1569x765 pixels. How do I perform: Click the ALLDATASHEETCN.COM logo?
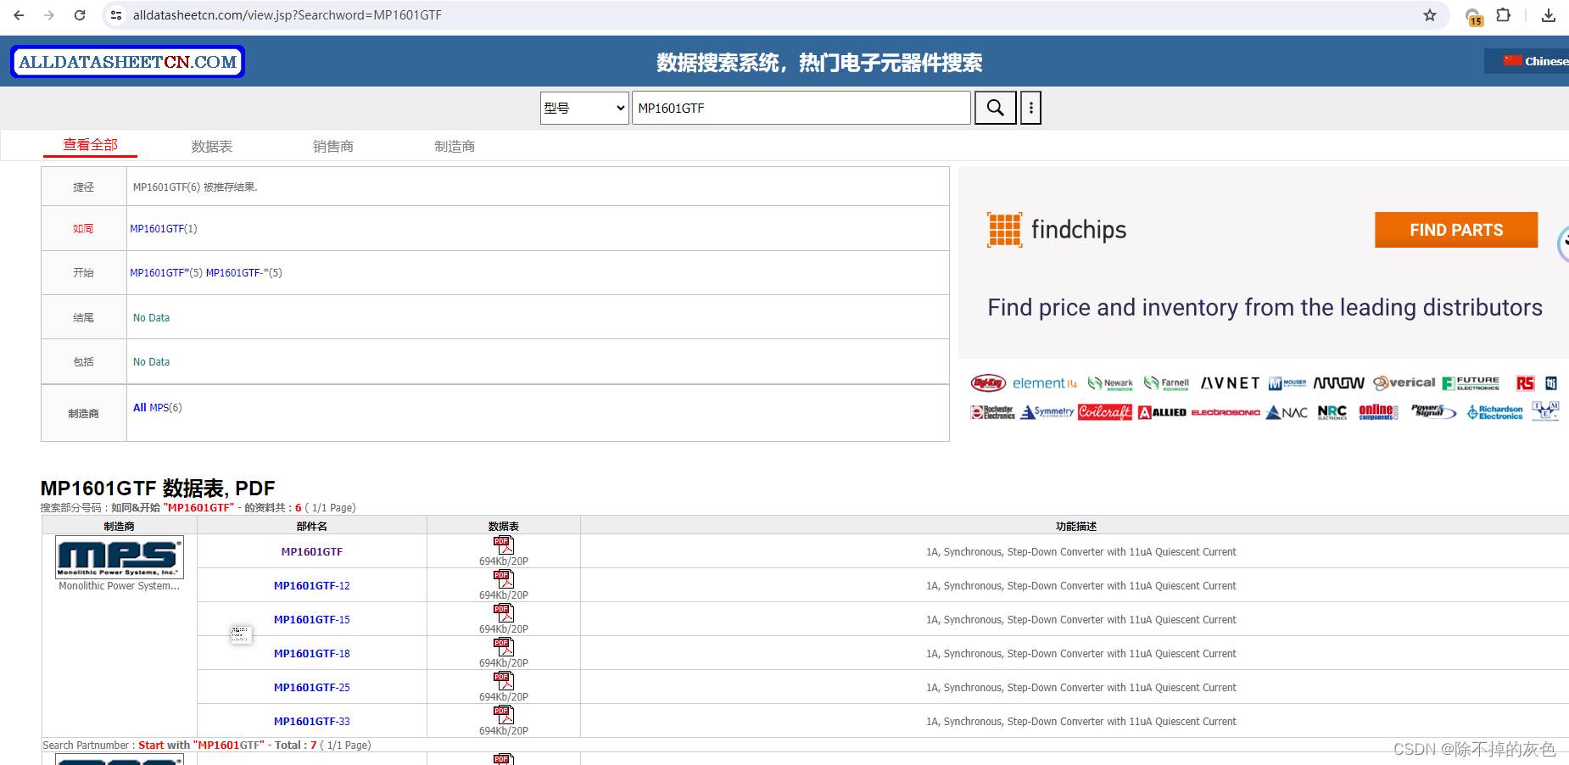coord(127,62)
